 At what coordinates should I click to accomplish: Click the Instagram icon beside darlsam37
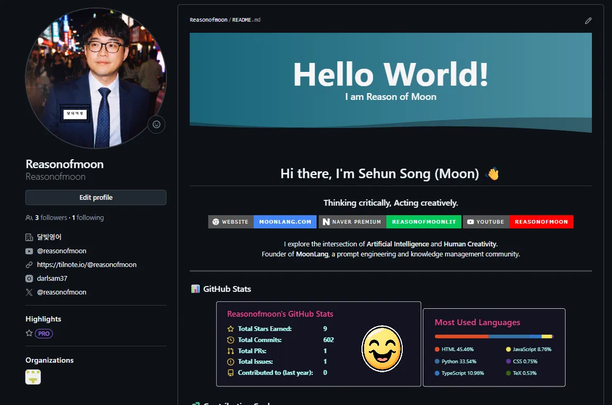click(29, 279)
